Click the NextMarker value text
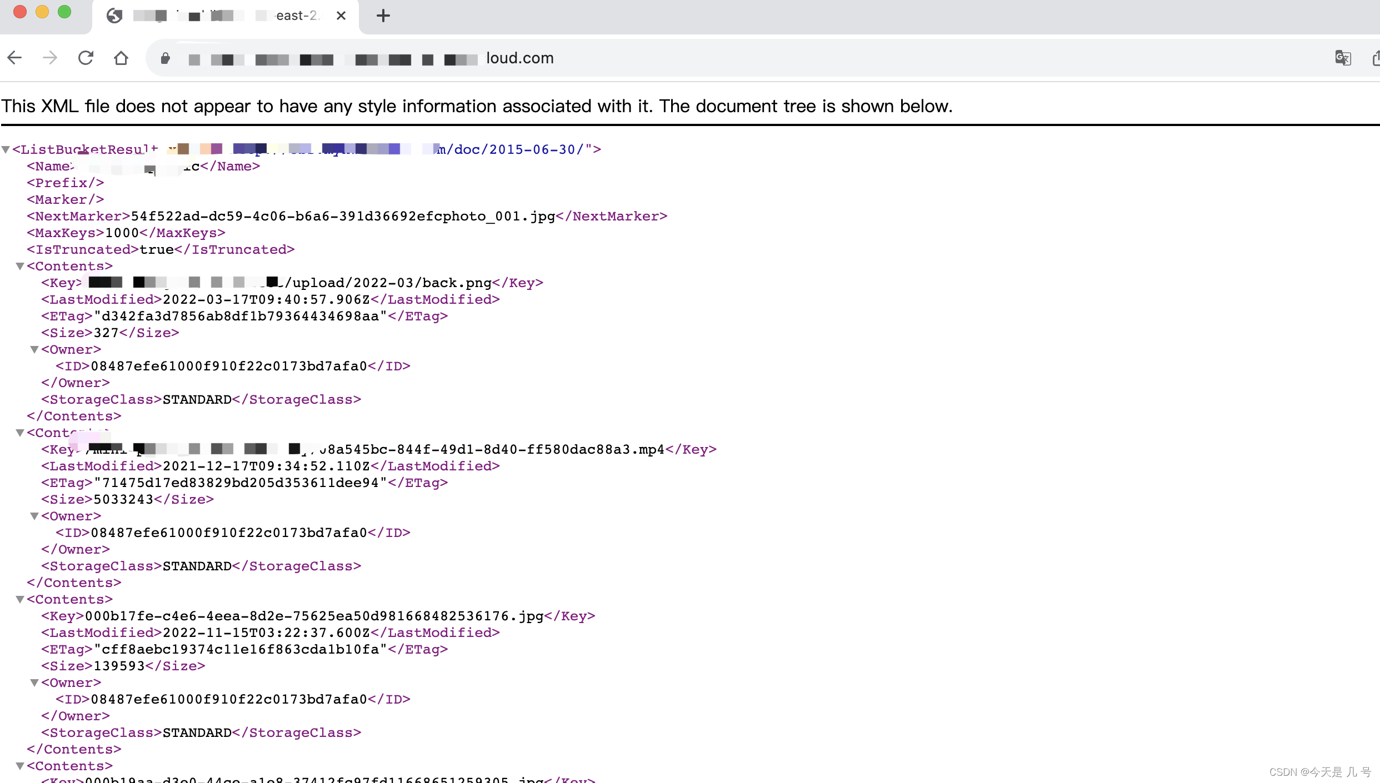Viewport: 1380px width, 783px height. pyautogui.click(x=343, y=216)
